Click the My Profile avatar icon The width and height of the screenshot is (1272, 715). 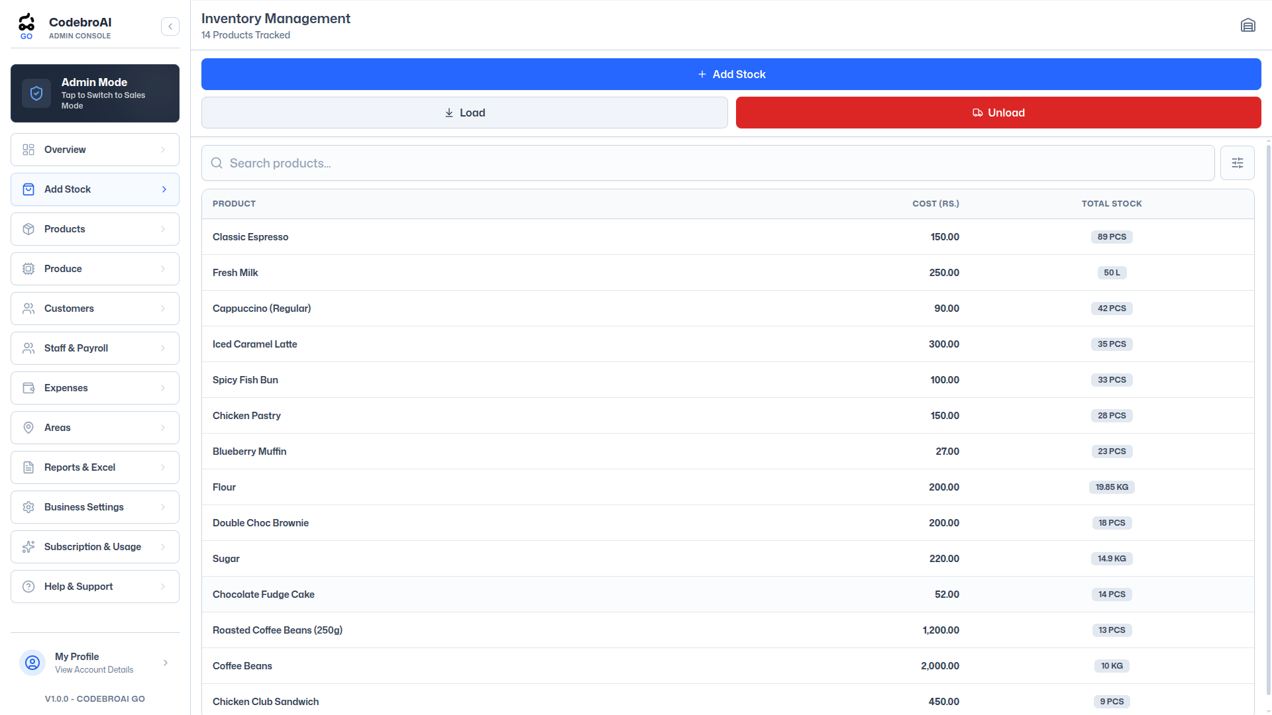pos(32,663)
